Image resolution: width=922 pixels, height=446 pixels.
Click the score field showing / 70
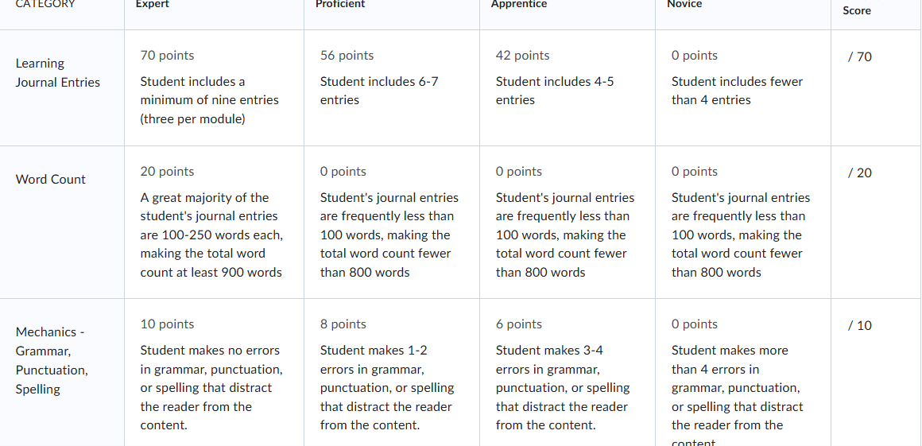[860, 57]
